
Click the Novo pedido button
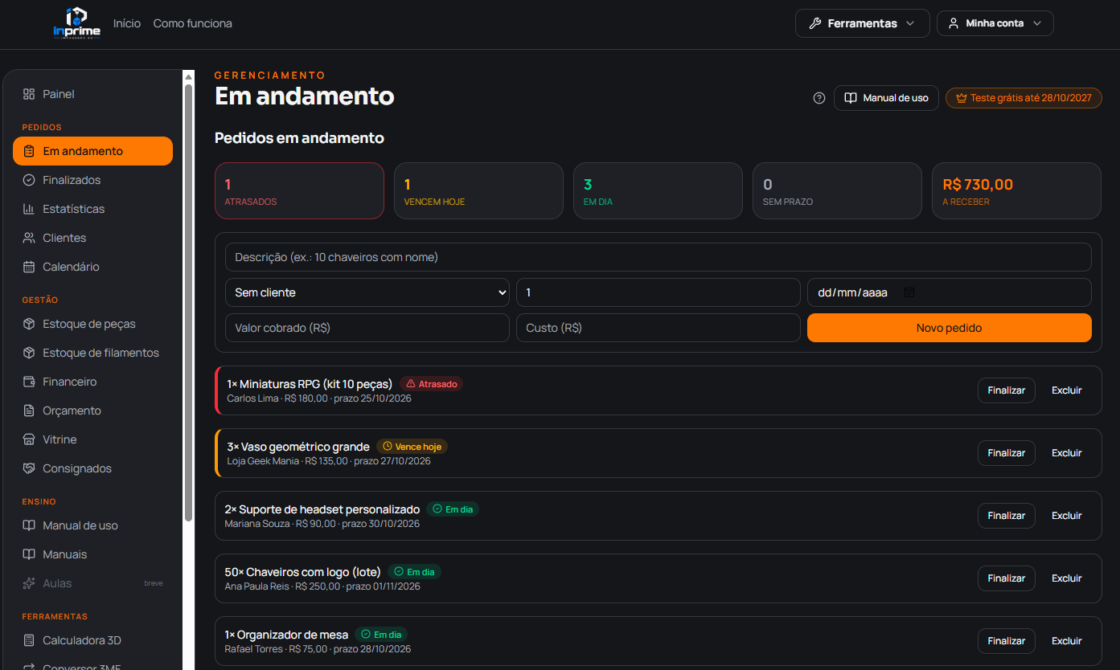coord(950,328)
